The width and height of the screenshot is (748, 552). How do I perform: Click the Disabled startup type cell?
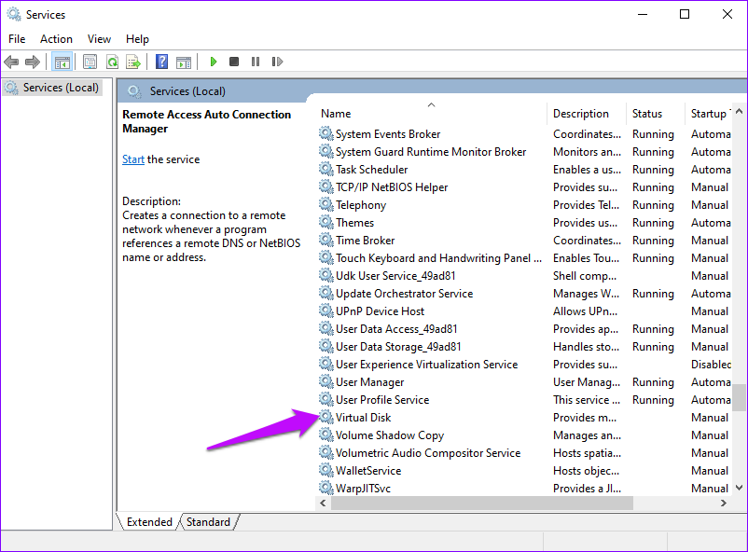pos(711,365)
